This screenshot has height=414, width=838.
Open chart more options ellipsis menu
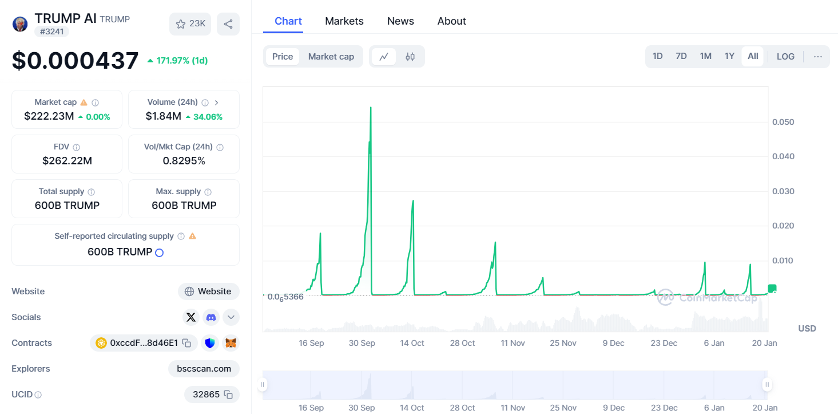click(x=818, y=56)
